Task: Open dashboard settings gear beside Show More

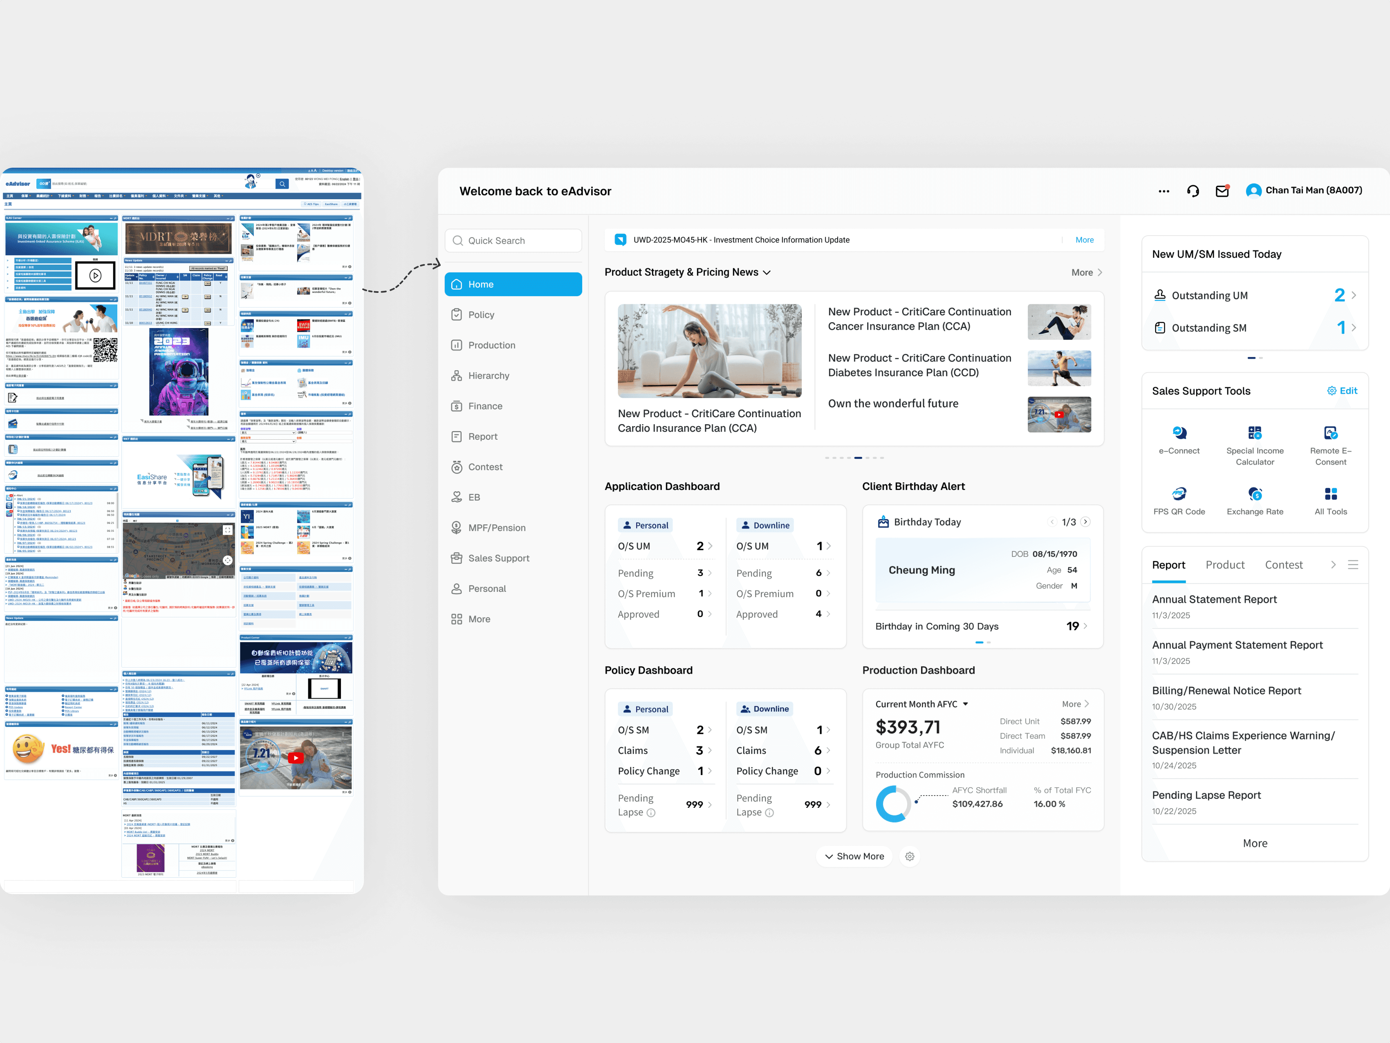Action: [909, 856]
